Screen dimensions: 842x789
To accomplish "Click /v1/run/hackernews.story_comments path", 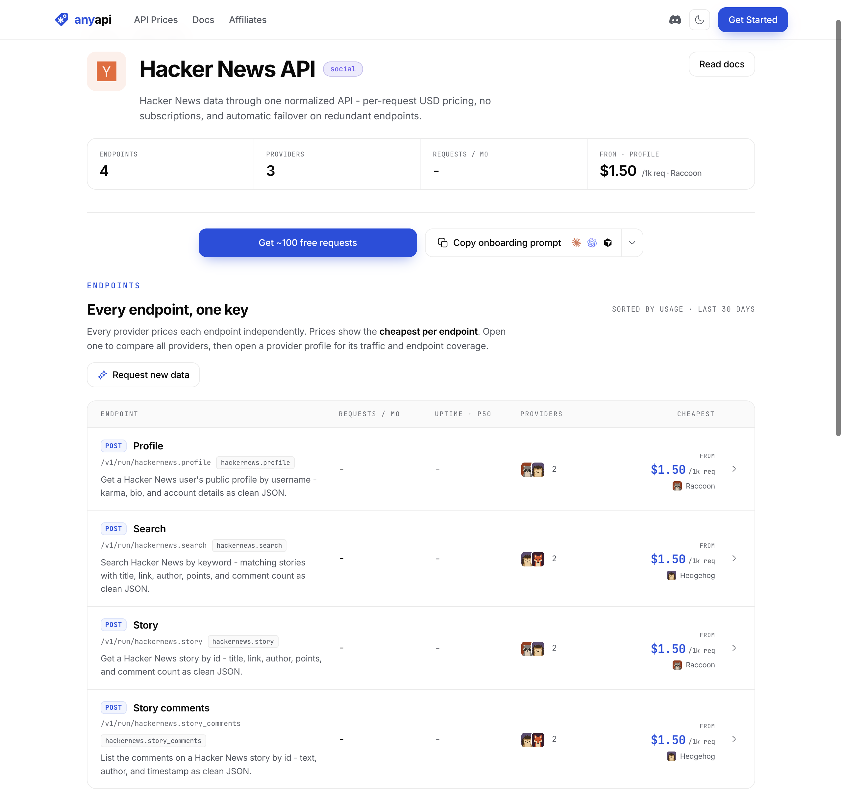I will [x=171, y=724].
